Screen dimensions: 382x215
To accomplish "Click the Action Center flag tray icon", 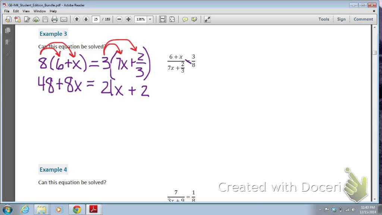I will click(x=327, y=210).
